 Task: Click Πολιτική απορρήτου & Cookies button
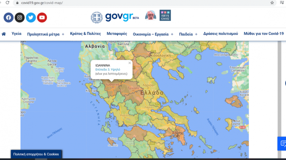(36, 154)
